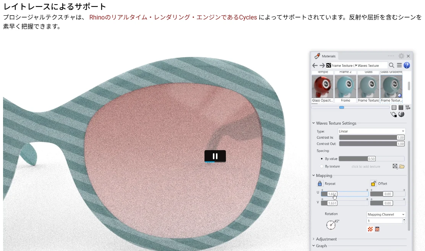The height and width of the screenshot is (251, 425).
Task: Open the Mapping Channel dropdown
Action: (x=386, y=214)
